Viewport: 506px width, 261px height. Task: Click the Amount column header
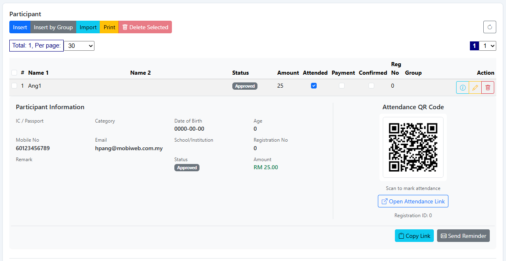[x=288, y=73]
